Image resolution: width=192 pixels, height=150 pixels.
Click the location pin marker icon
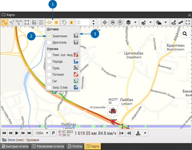pyautogui.click(x=120, y=22)
